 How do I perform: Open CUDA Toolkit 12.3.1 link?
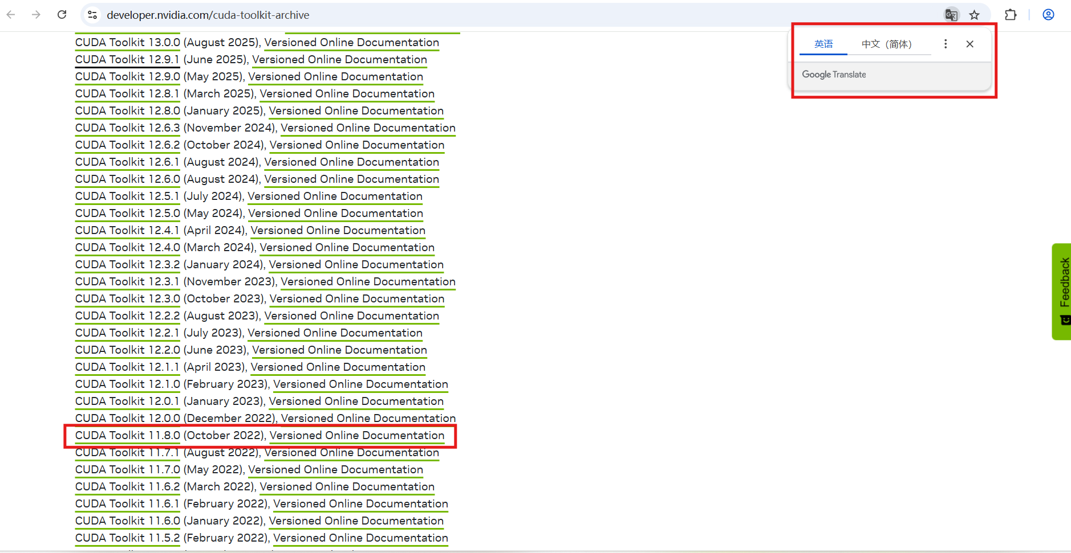pos(128,281)
